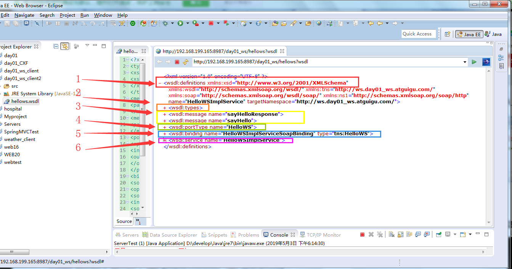Screen dimensions: 512x269
Task: Open the Window menu
Action: (103, 15)
